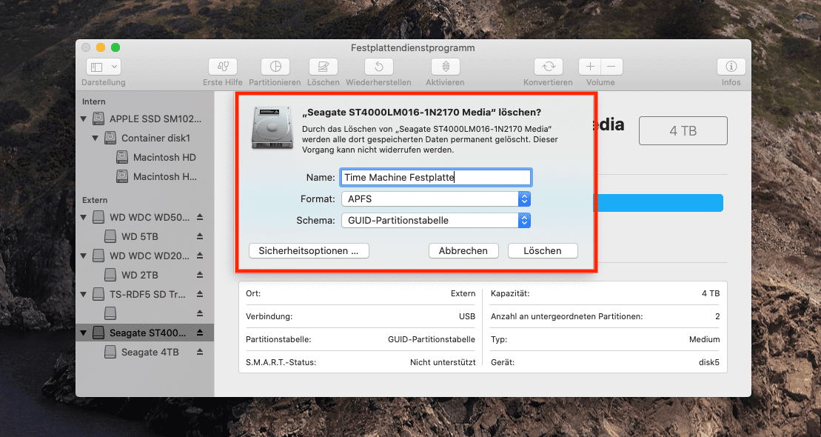821x437 pixels.
Task: Collapse the Container disk1 disclosure triangle
Action: coord(95,139)
